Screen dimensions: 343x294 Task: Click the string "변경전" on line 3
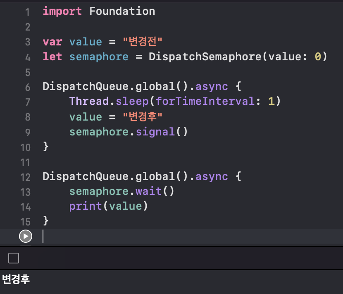(x=143, y=41)
